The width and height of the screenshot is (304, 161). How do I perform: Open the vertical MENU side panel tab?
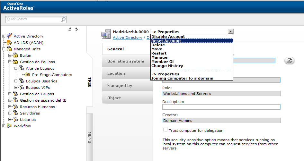click(90, 137)
